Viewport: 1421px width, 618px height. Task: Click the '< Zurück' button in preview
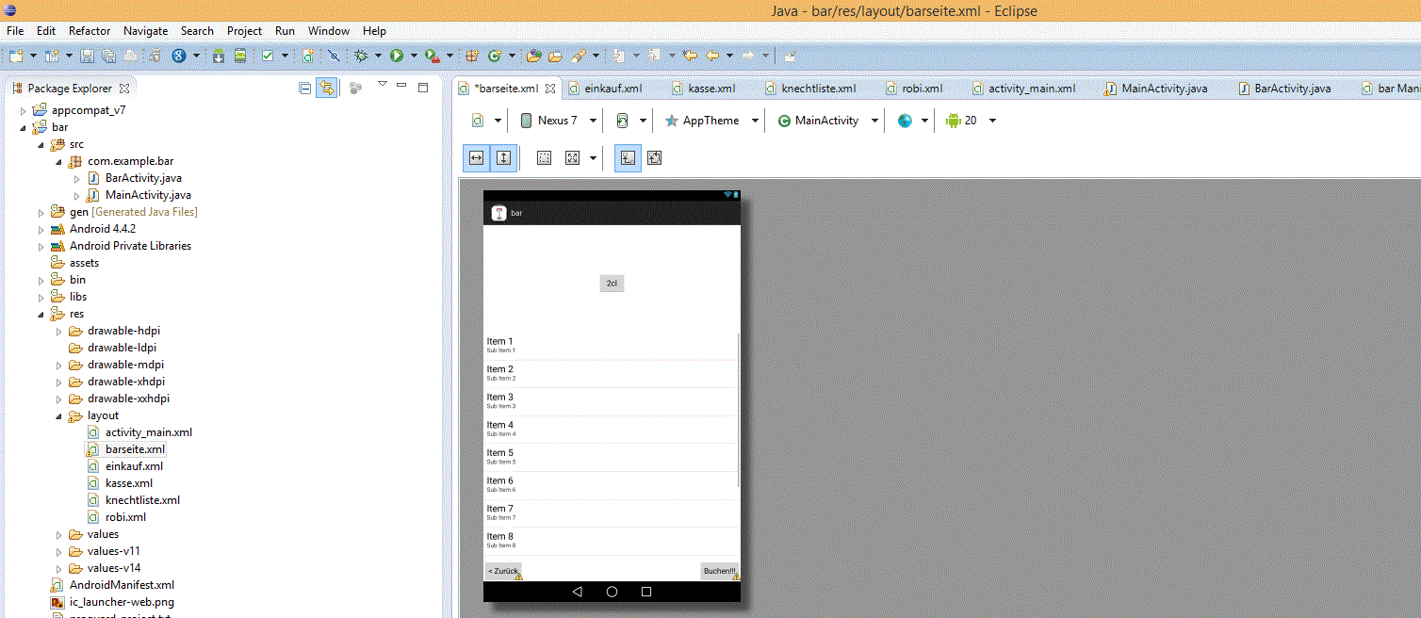(x=502, y=571)
